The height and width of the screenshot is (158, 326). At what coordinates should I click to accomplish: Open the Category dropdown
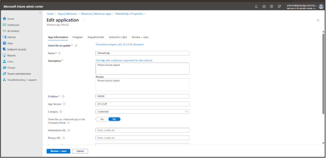143,112
